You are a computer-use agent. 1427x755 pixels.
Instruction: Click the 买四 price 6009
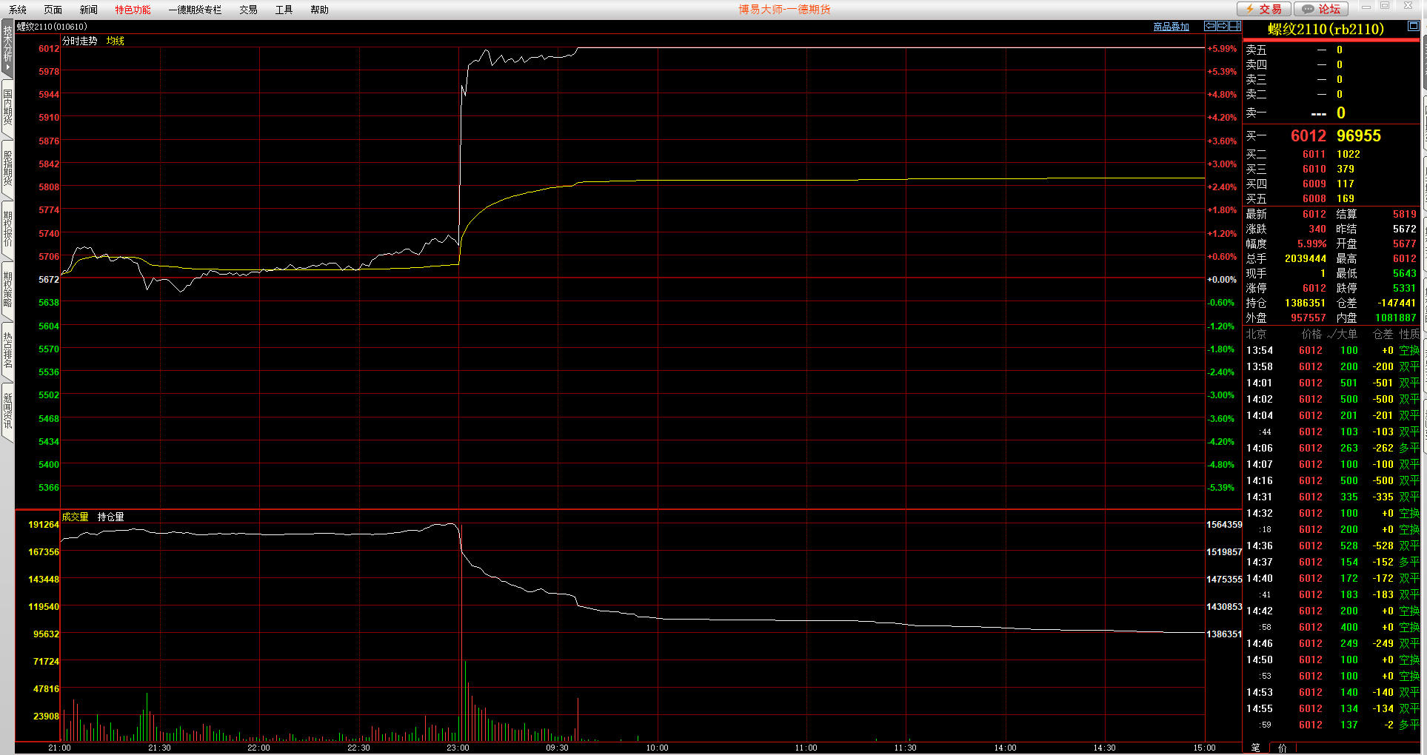[1314, 184]
